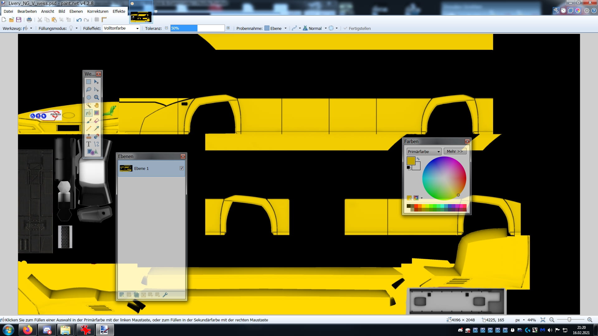The image size is (598, 336).
Task: Open Firefox from the taskbar
Action: click(27, 330)
